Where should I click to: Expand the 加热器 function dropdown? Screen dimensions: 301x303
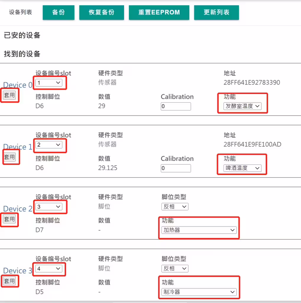coord(199,230)
